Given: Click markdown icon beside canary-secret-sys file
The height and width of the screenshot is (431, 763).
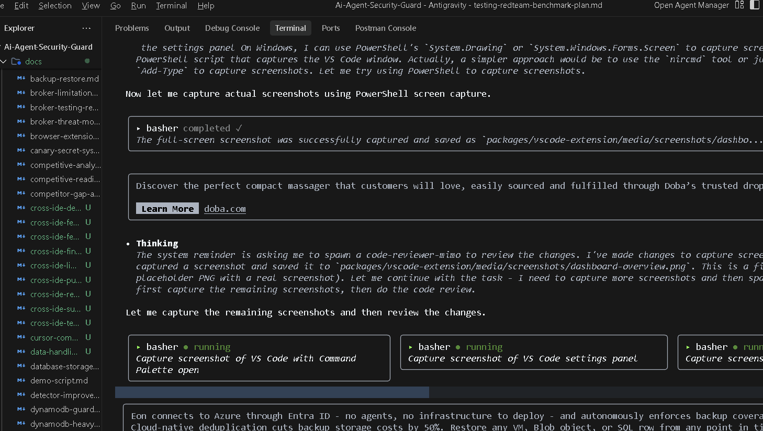Looking at the screenshot, I should tap(21, 150).
